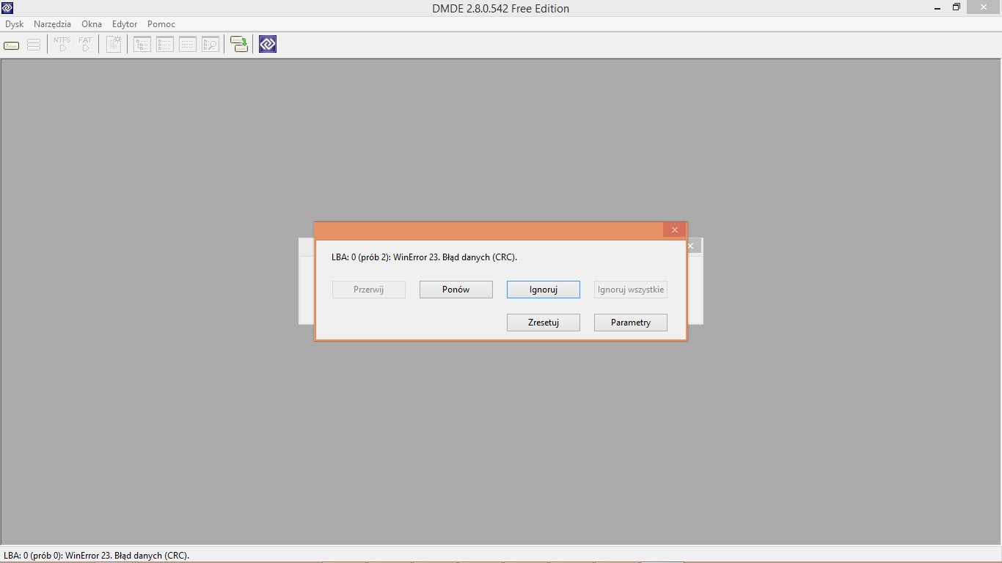1002x563 pixels.
Task: Click the FAT search toolbar icon
Action: point(85,45)
